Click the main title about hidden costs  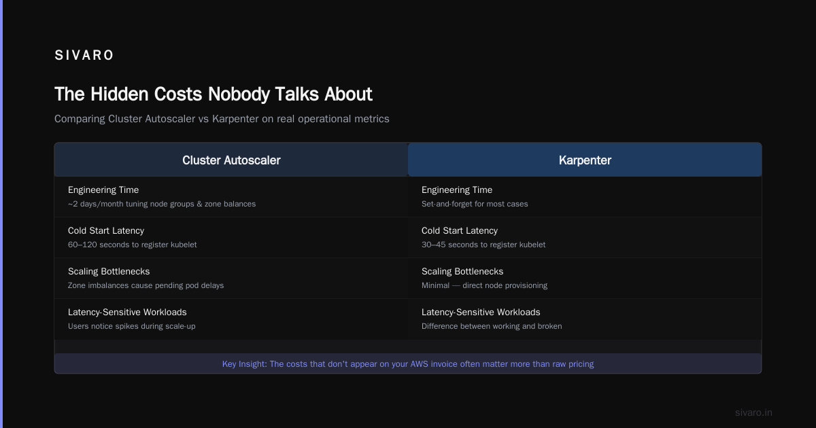click(214, 94)
